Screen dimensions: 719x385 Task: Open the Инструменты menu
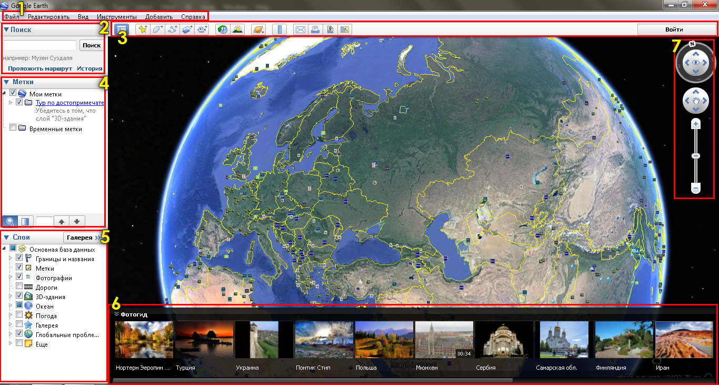click(117, 17)
